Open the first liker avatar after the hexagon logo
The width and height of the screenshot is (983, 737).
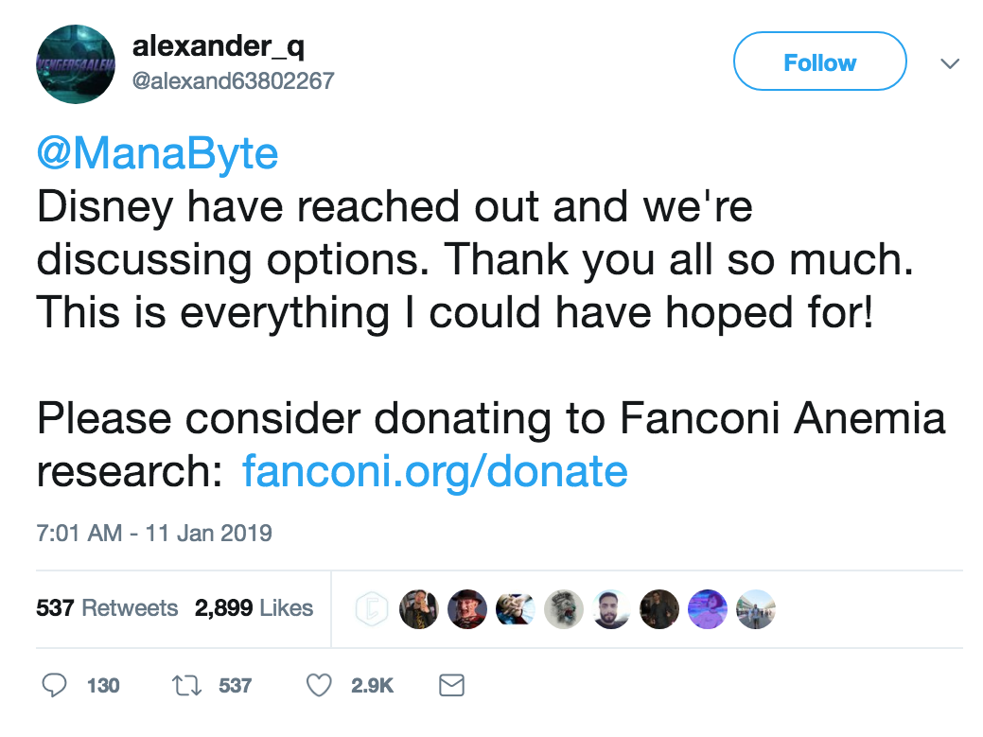[419, 609]
